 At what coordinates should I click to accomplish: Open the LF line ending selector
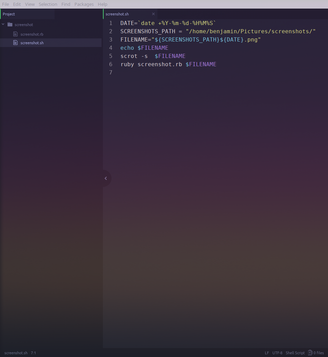[267, 353]
